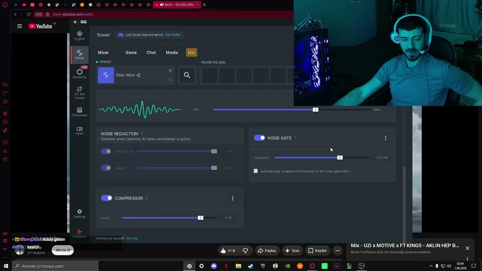Screen dimensions: 482x271
Task: Open the Feedback sidebar item
Action: pos(79,234)
